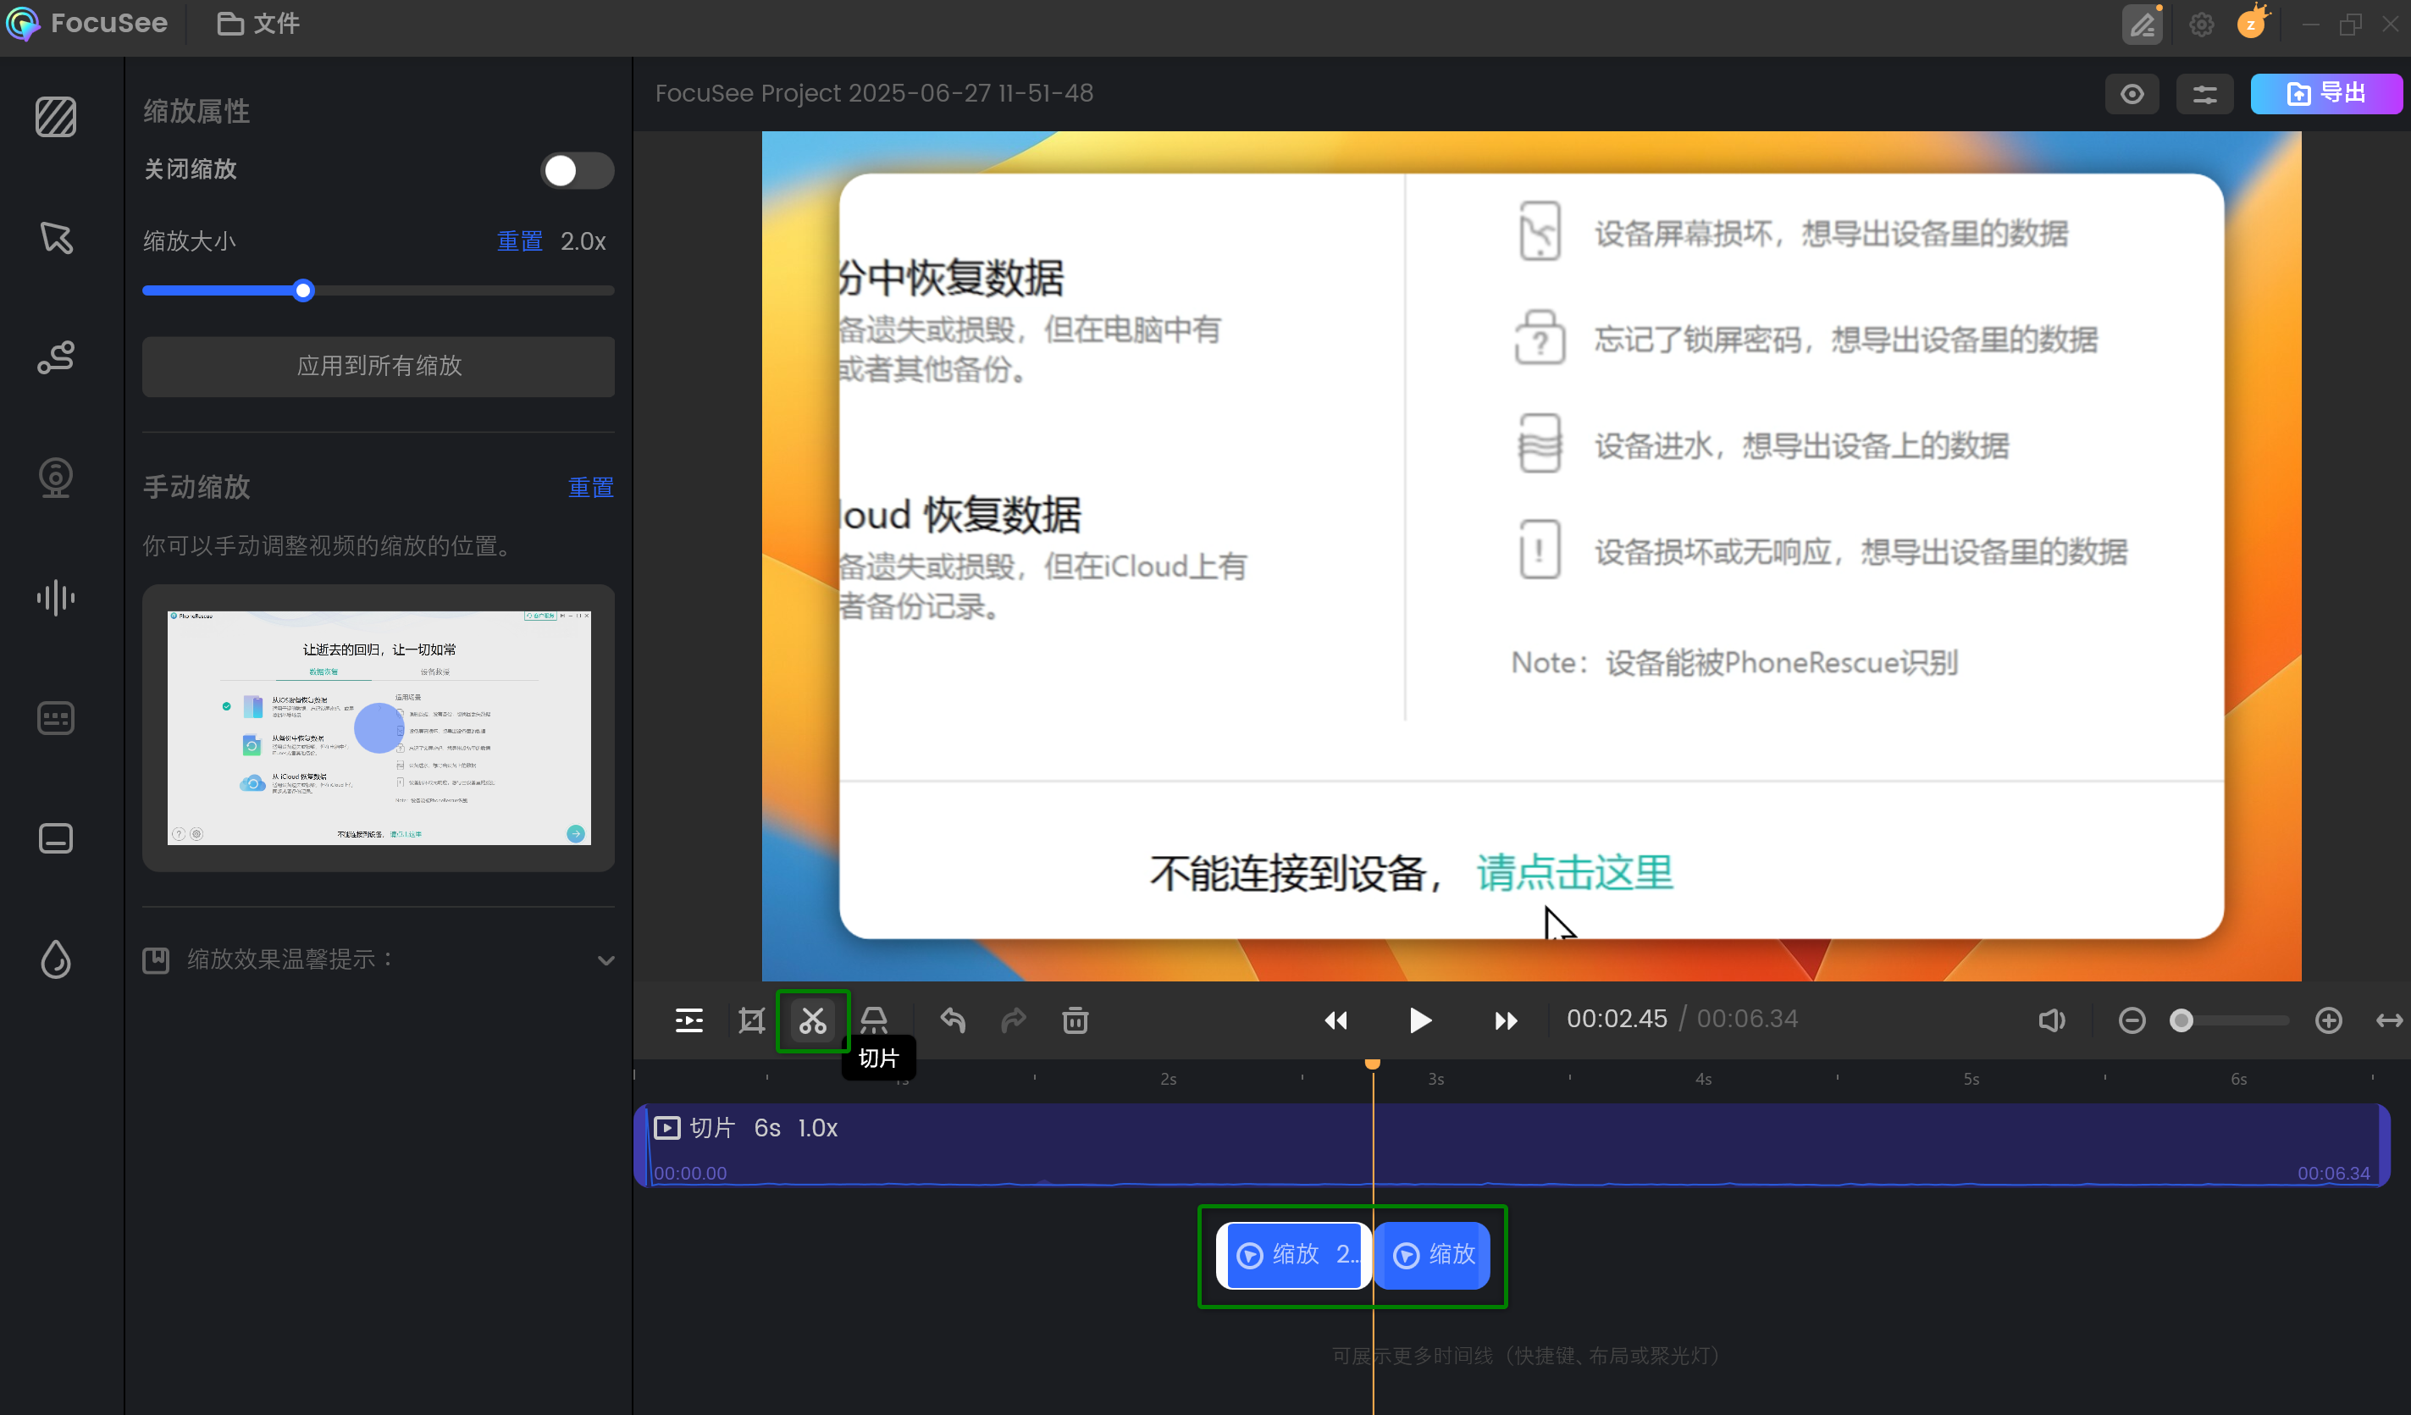This screenshot has height=1415, width=2411.
Task: Reset the 手动缩放 position
Action: click(x=591, y=488)
